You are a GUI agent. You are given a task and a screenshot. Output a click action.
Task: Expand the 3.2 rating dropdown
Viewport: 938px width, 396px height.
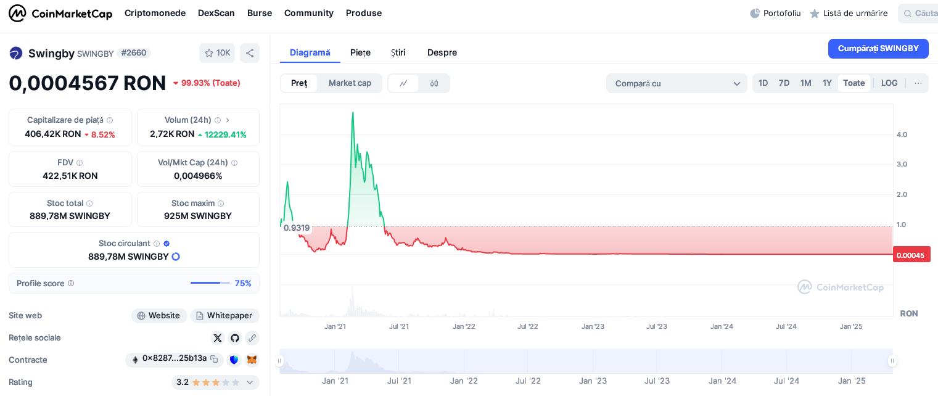tap(250, 382)
